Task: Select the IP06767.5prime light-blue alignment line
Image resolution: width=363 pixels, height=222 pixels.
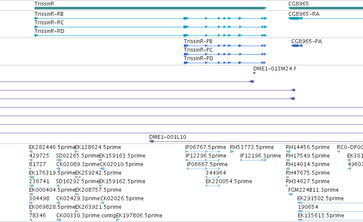Action: click(203, 152)
